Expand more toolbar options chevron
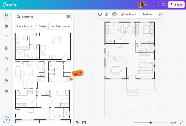The height and width of the screenshot is (126, 186). pyautogui.click(x=159, y=14)
